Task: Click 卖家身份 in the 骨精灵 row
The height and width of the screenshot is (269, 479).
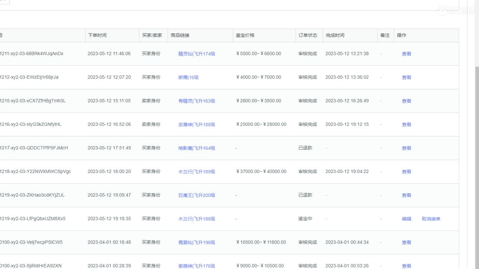Action: pyautogui.click(x=151, y=101)
